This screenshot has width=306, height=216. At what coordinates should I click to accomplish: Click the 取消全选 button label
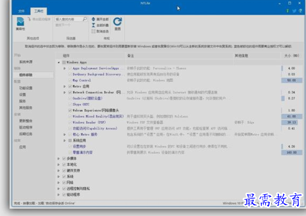coord(102,31)
